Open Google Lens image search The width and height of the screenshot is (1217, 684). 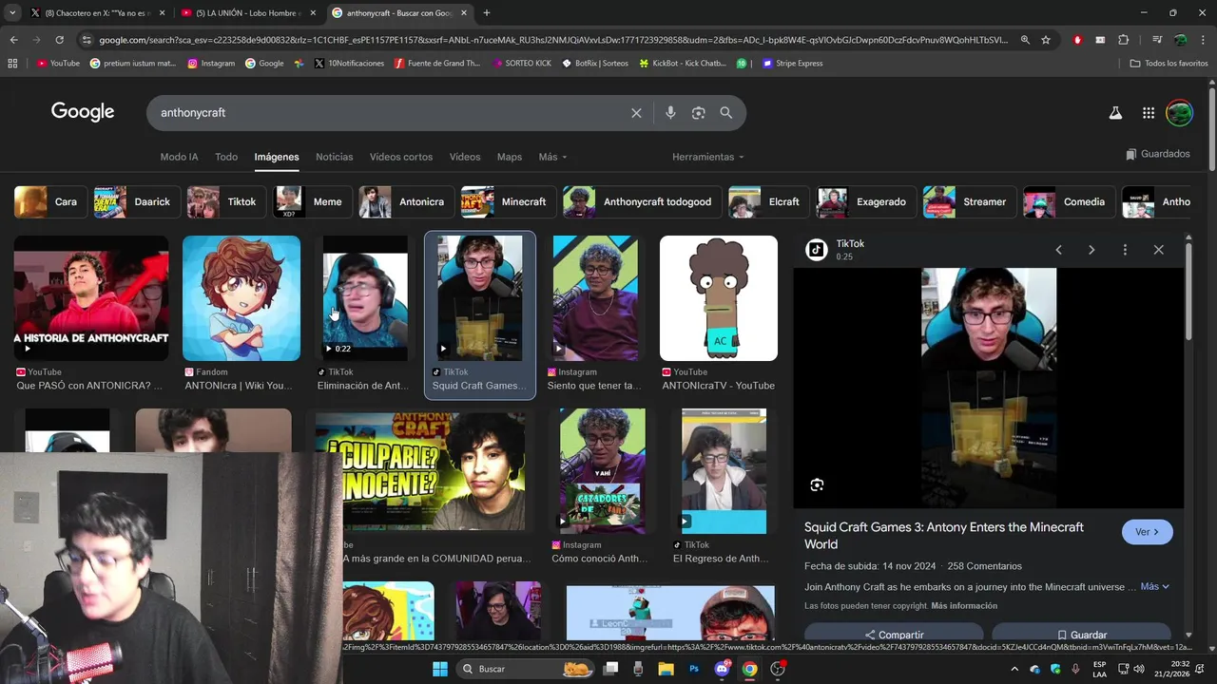click(698, 113)
